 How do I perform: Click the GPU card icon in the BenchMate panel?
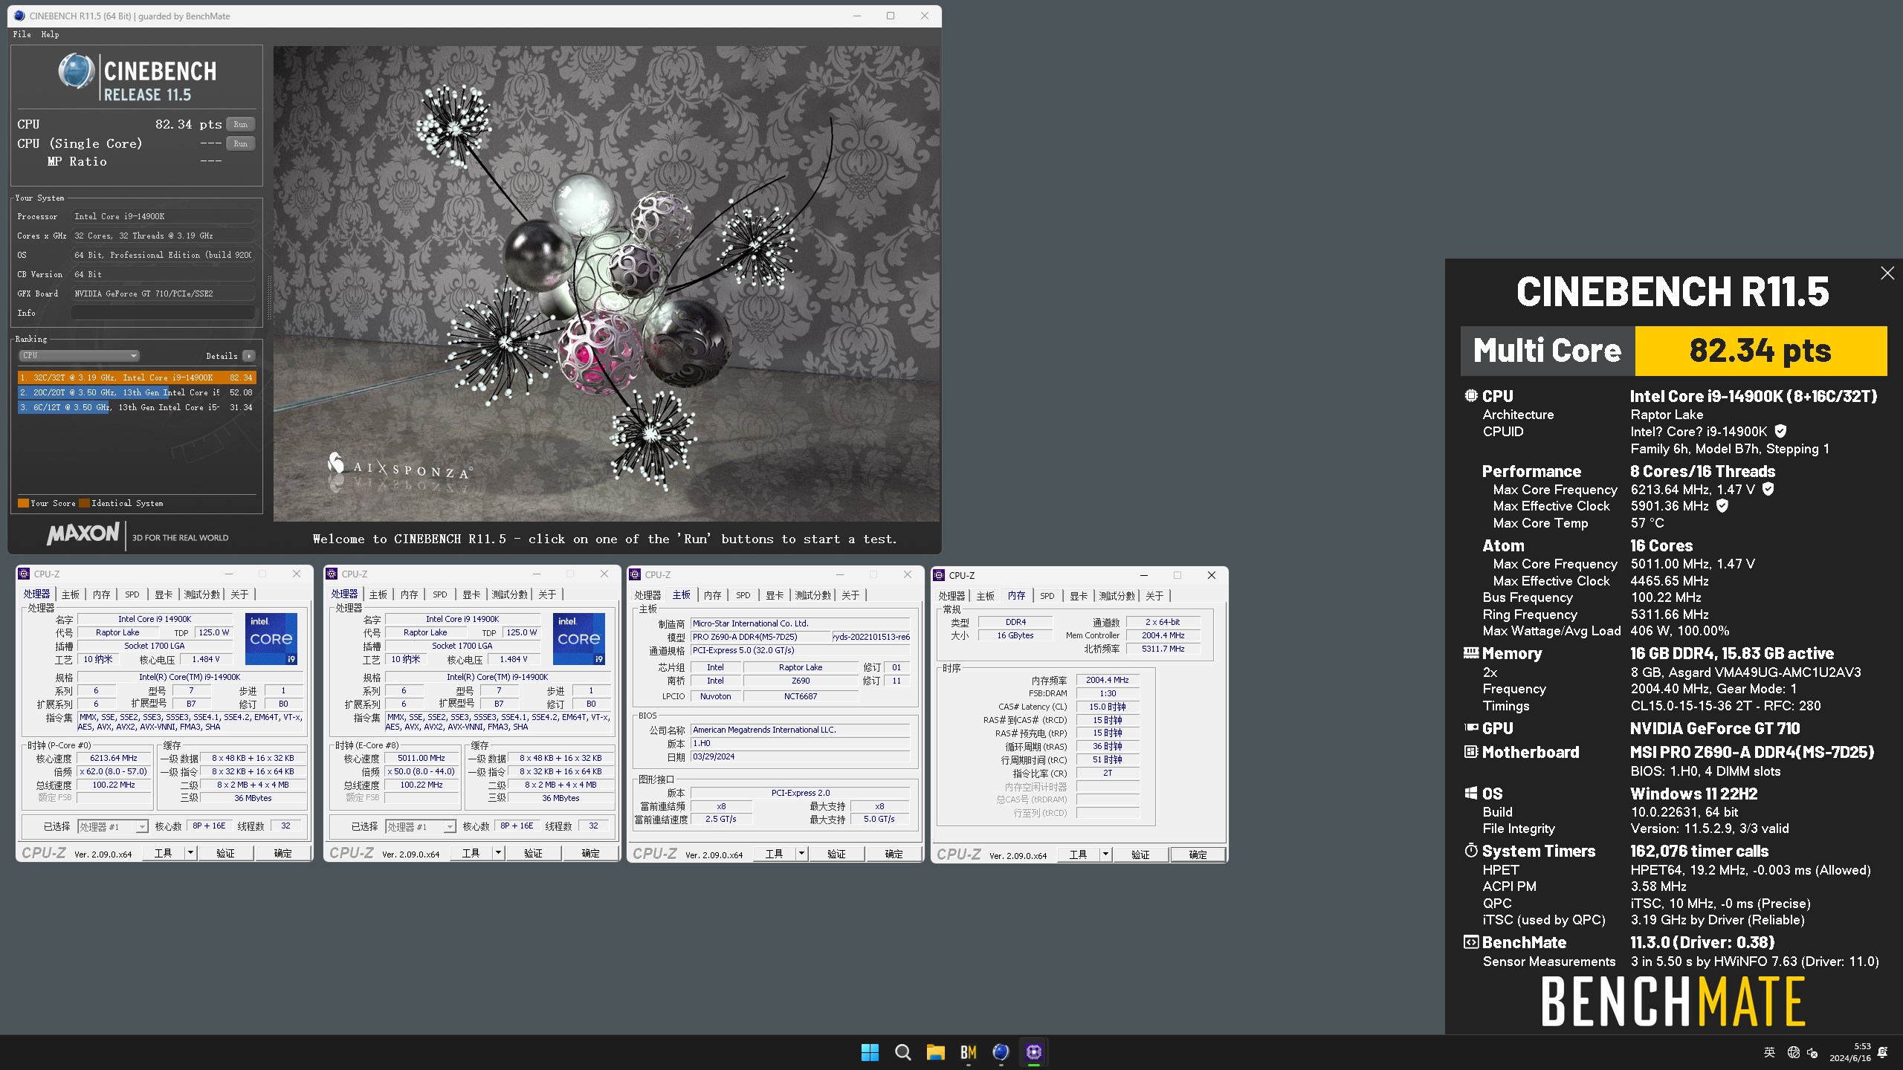tap(1470, 728)
